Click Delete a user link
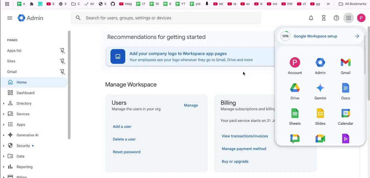 [124, 139]
